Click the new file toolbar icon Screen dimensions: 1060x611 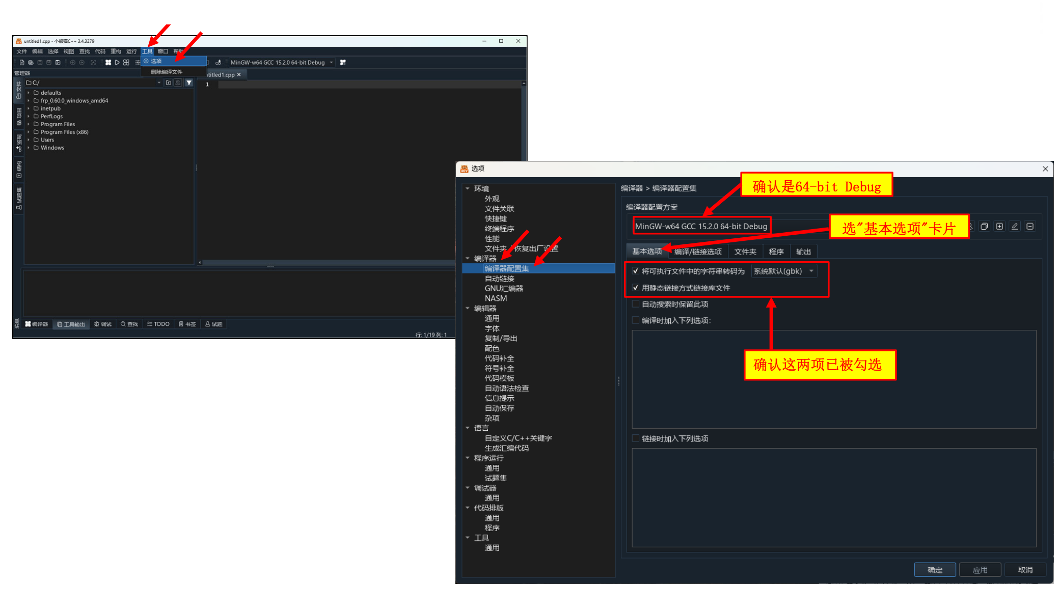point(22,63)
